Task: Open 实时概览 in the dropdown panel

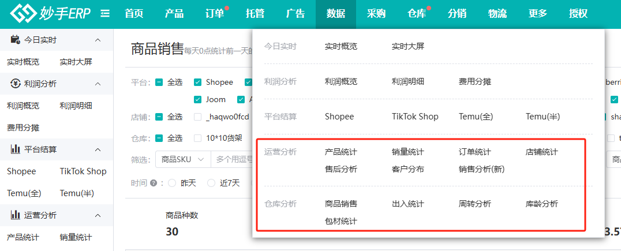Action: coord(341,46)
